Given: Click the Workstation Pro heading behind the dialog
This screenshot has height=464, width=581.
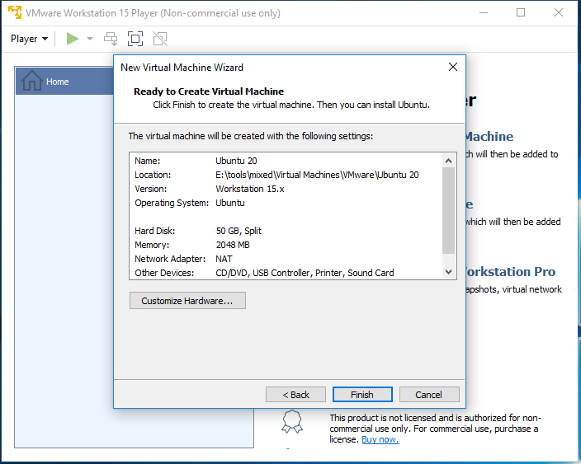Looking at the screenshot, I should (511, 272).
